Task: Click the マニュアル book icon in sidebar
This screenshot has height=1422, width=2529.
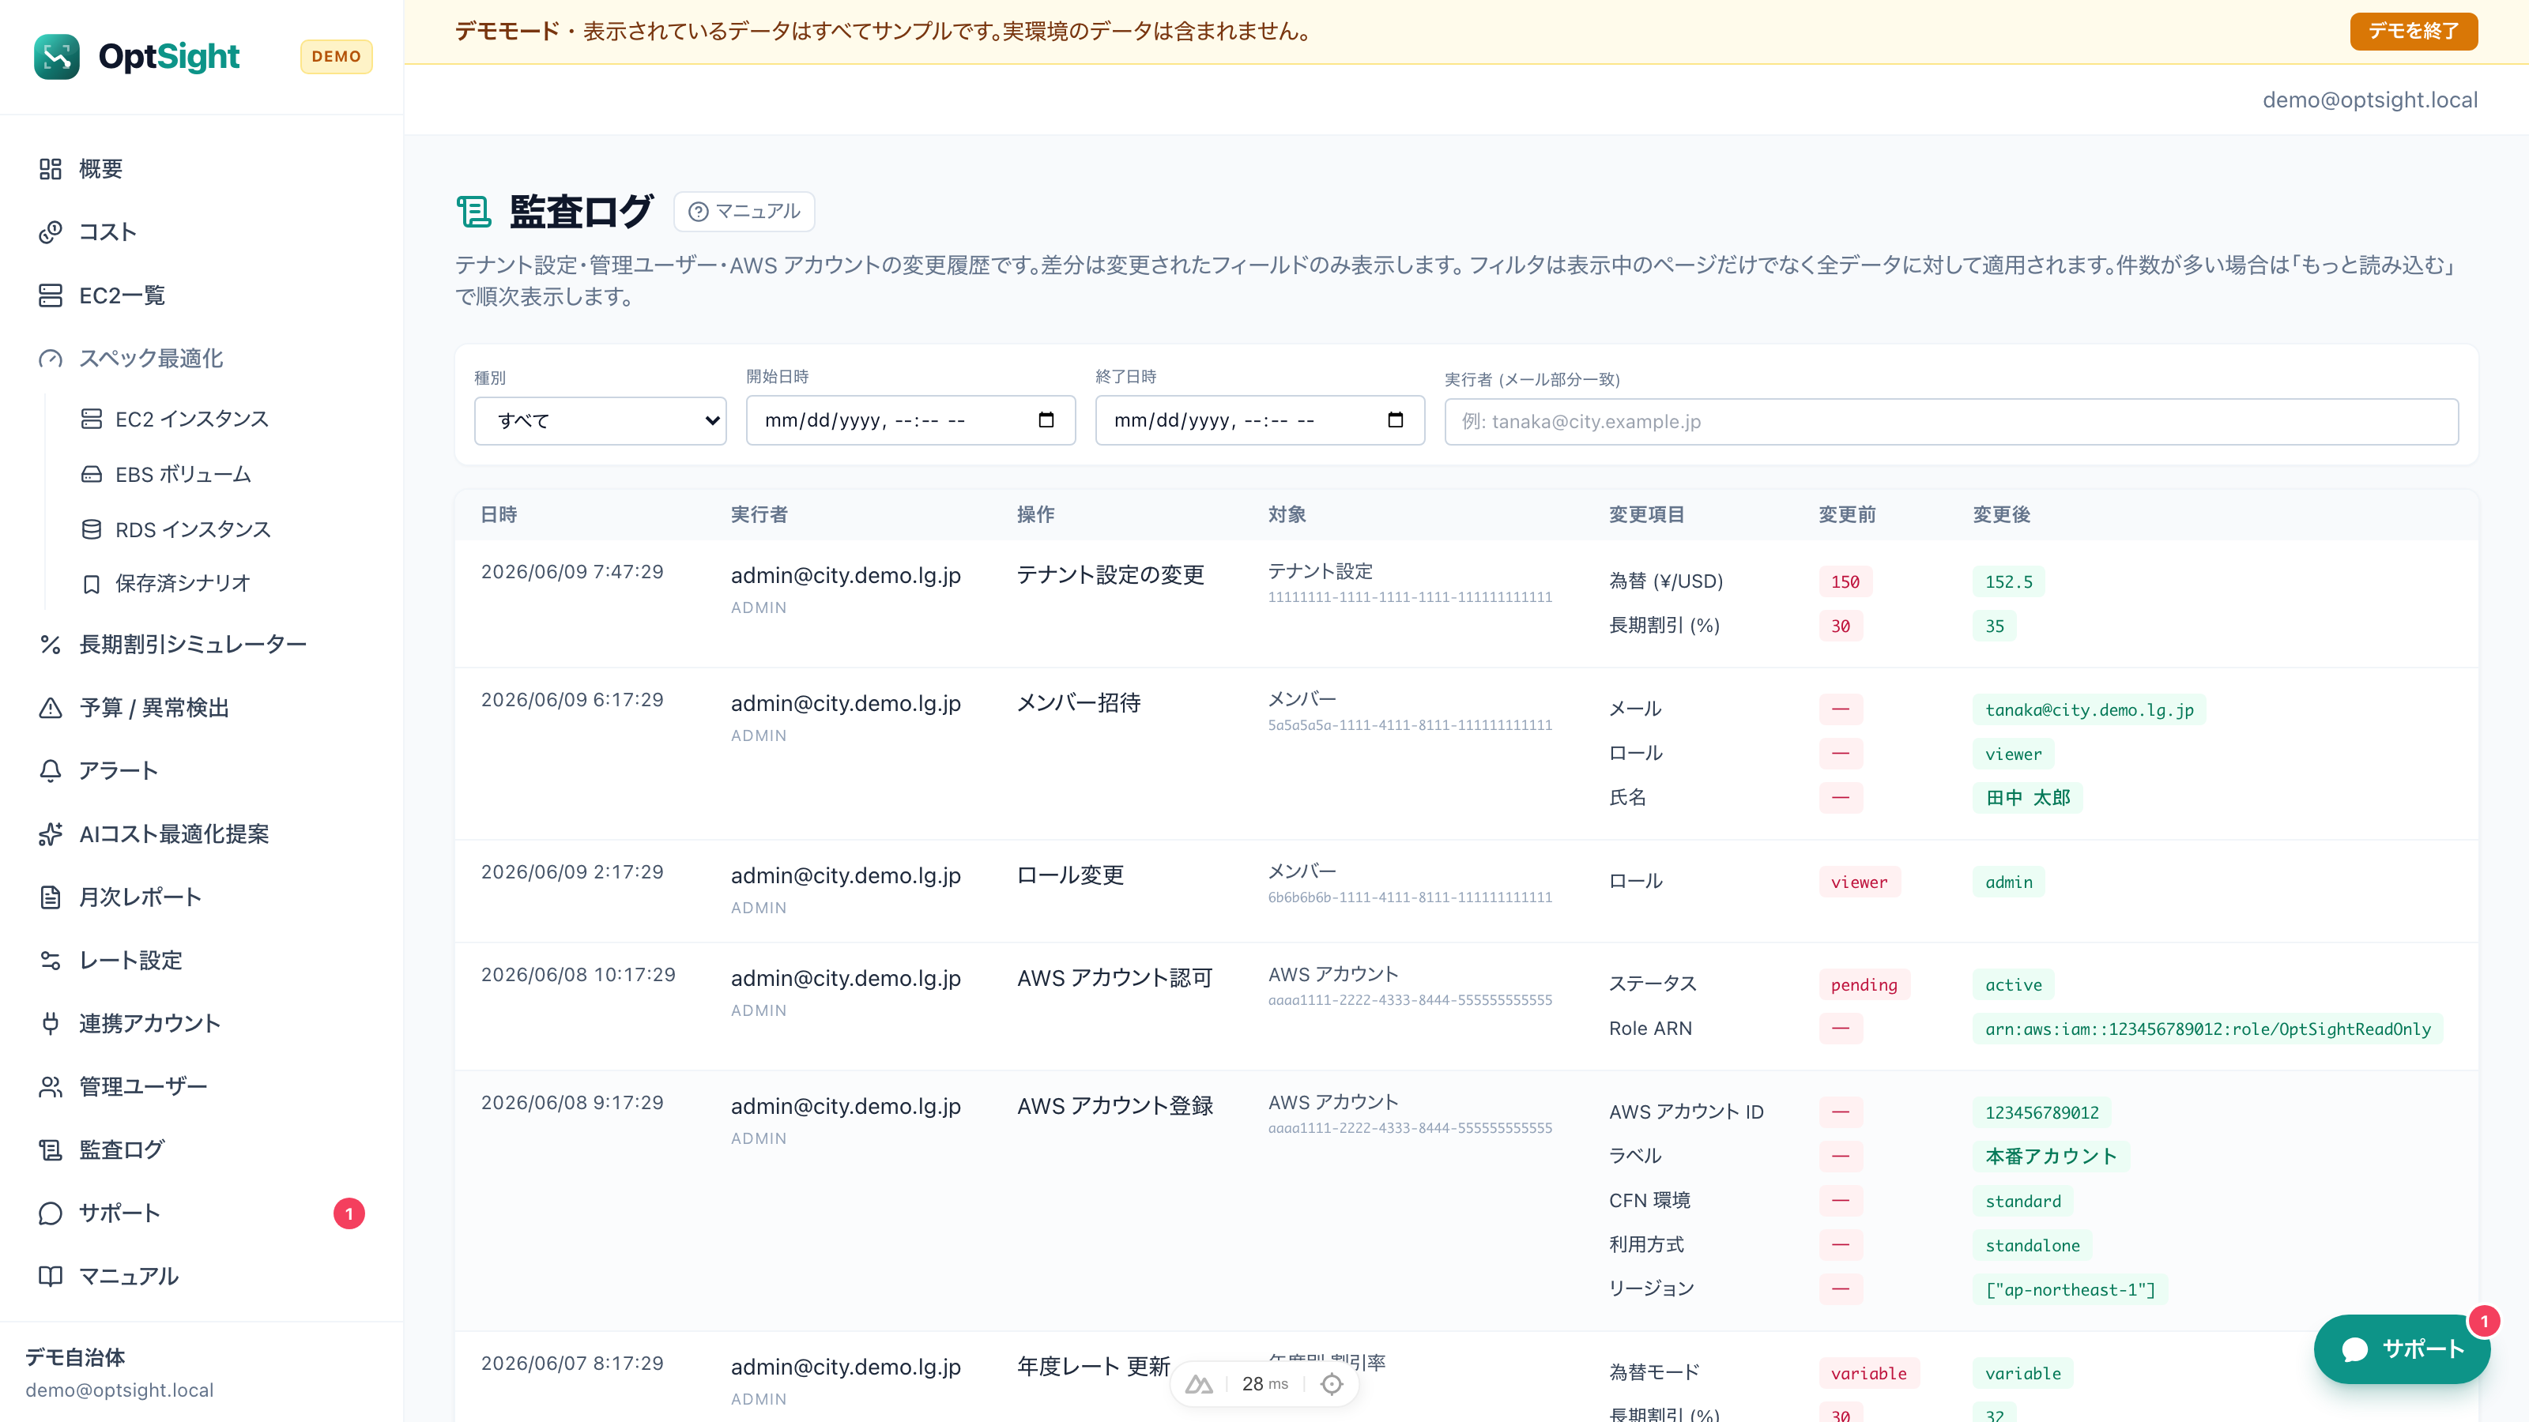Action: (x=50, y=1276)
